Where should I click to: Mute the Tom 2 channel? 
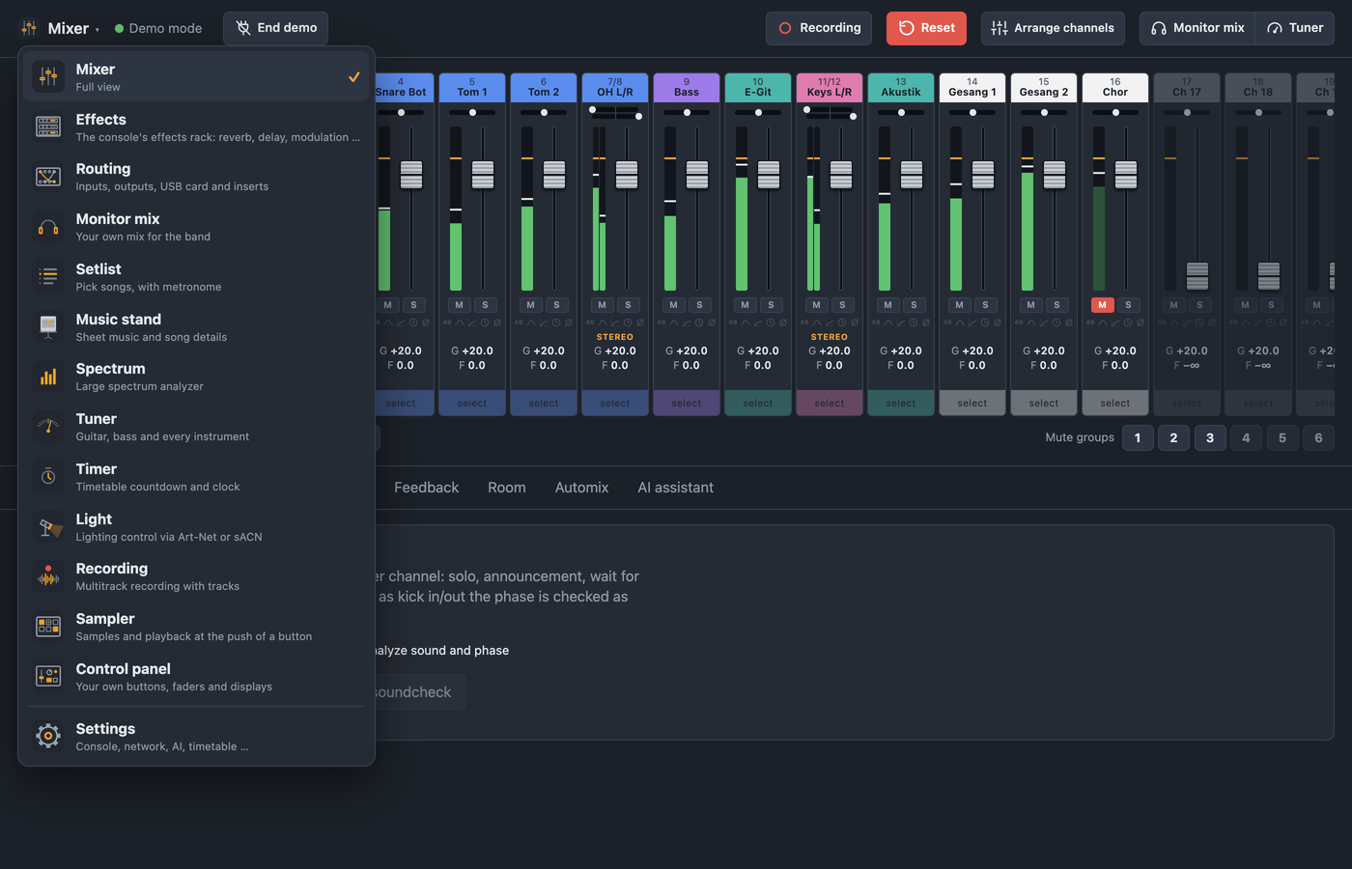(x=530, y=305)
